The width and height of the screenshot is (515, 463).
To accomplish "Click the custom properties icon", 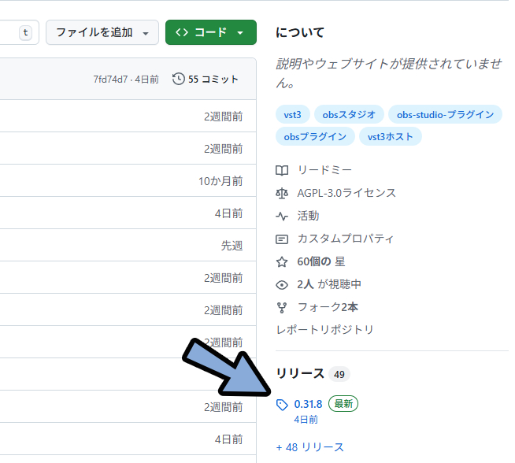I will coord(283,239).
